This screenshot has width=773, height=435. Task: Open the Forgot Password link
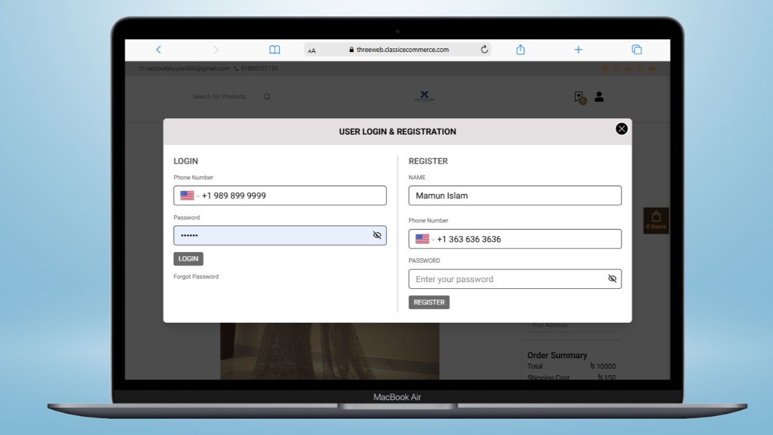(x=196, y=277)
